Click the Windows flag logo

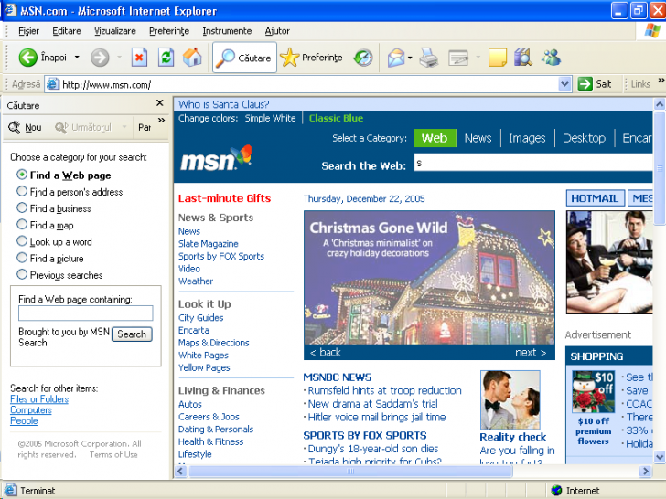pos(652,30)
